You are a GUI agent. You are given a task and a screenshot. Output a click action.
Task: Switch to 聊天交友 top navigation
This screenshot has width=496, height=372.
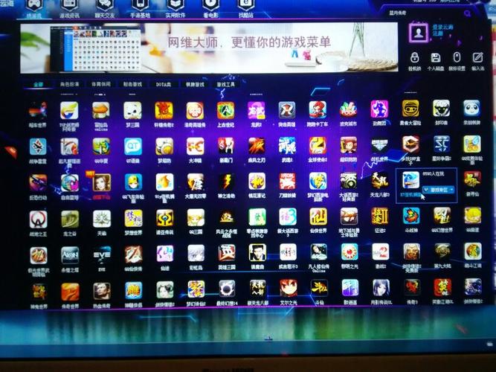[105, 7]
